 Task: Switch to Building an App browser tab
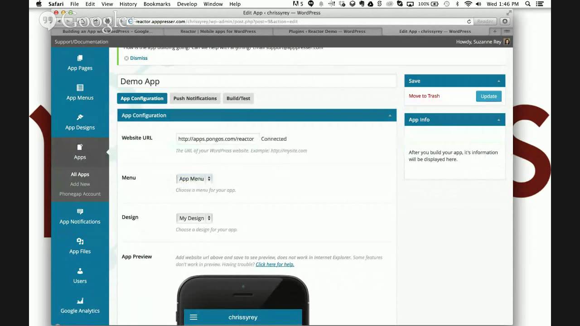coord(108,31)
